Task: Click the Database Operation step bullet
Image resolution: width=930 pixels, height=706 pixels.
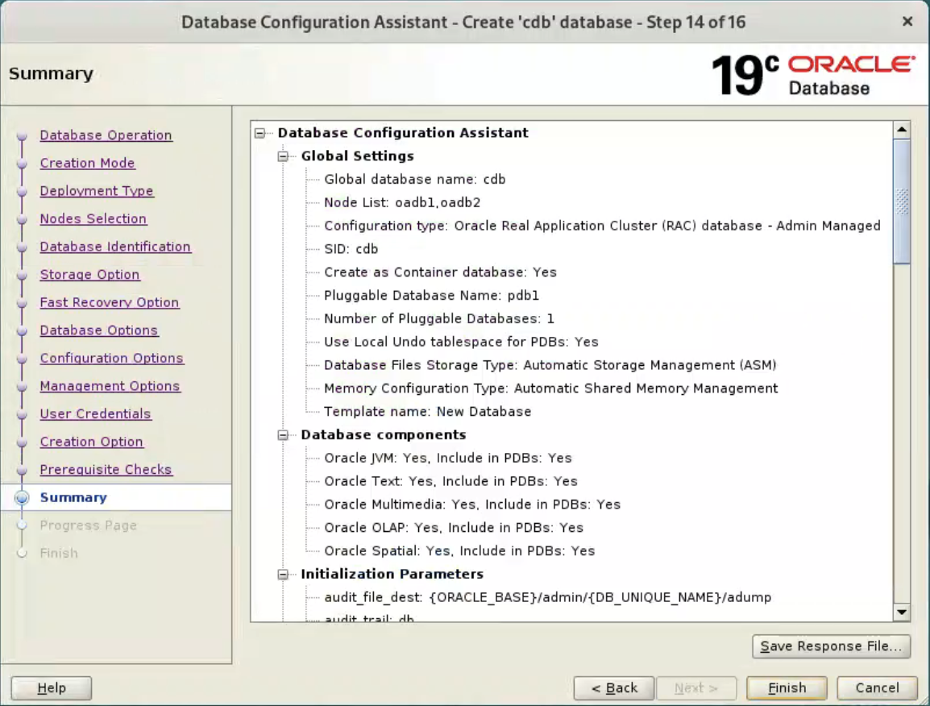Action: coord(22,136)
